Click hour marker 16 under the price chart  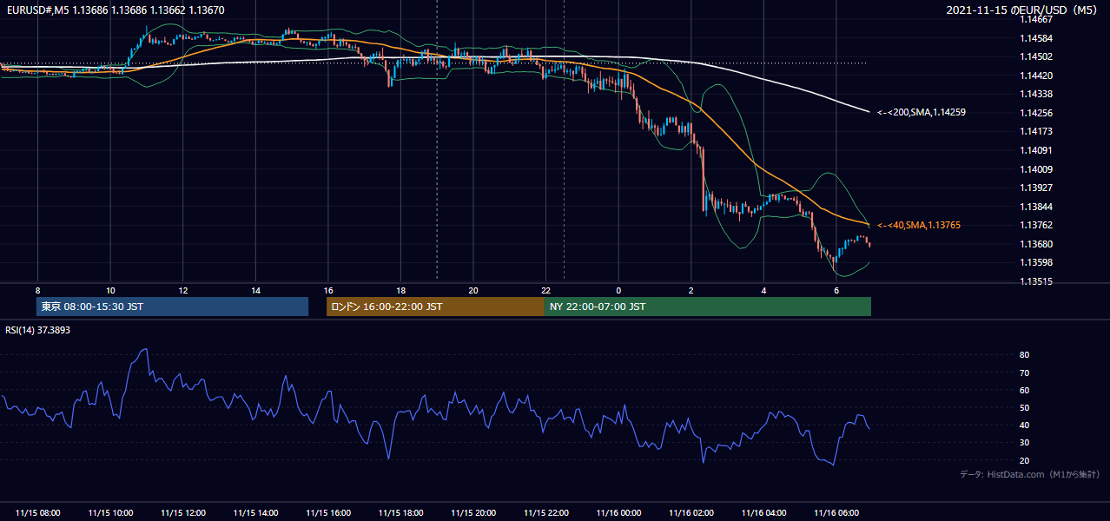click(x=328, y=290)
